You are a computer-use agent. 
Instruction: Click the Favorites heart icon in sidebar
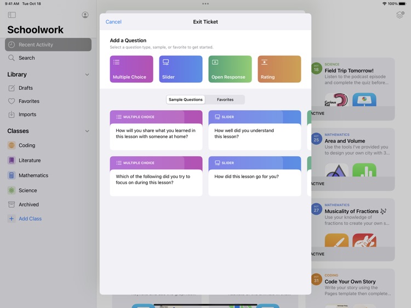(x=12, y=101)
